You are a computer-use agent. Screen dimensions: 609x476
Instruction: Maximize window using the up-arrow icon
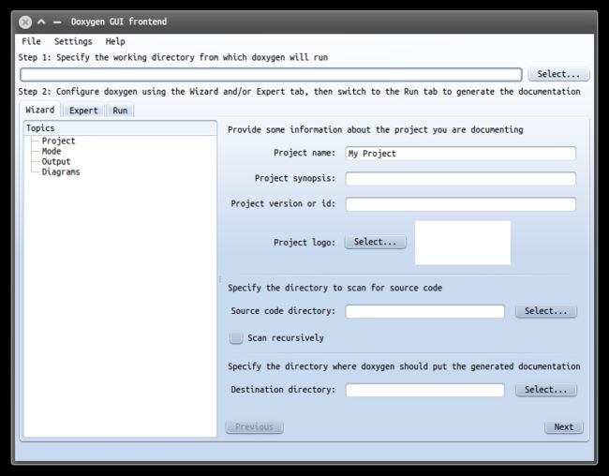click(x=41, y=22)
